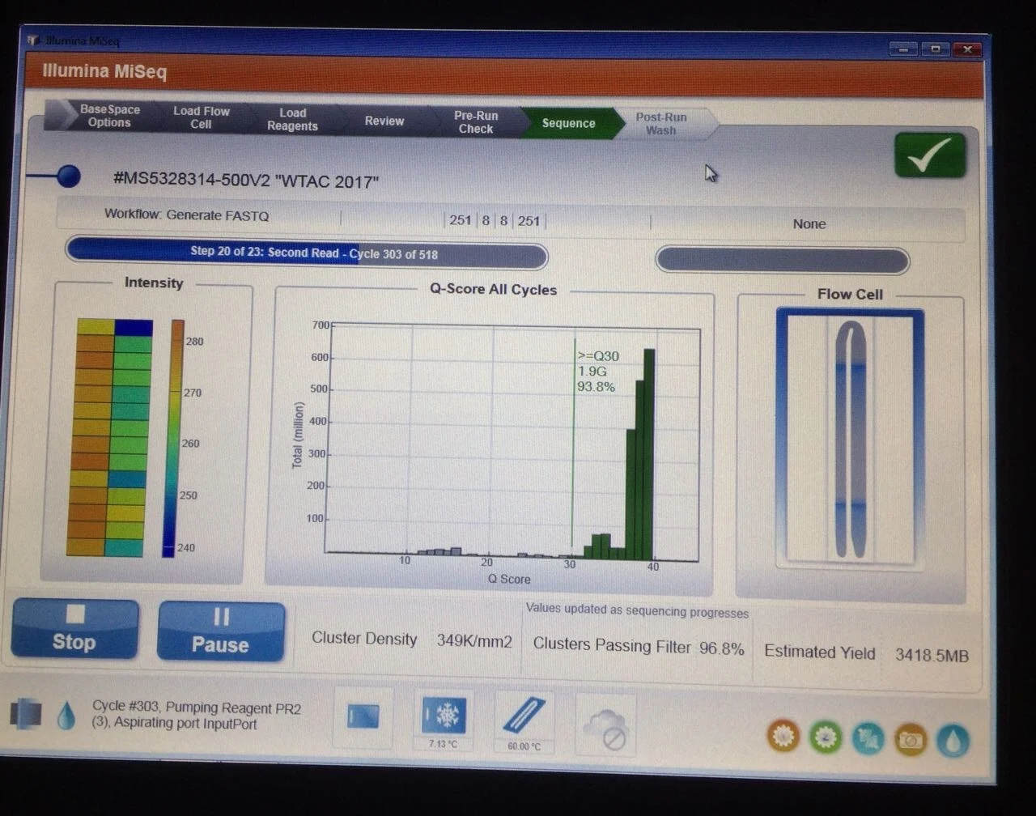Click the orange gear activity icon
Viewport: 1036px width, 816px height.
pyautogui.click(x=783, y=736)
